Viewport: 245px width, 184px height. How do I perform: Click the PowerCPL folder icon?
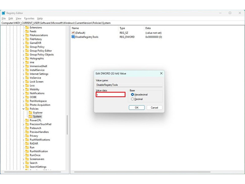(x=27, y=120)
